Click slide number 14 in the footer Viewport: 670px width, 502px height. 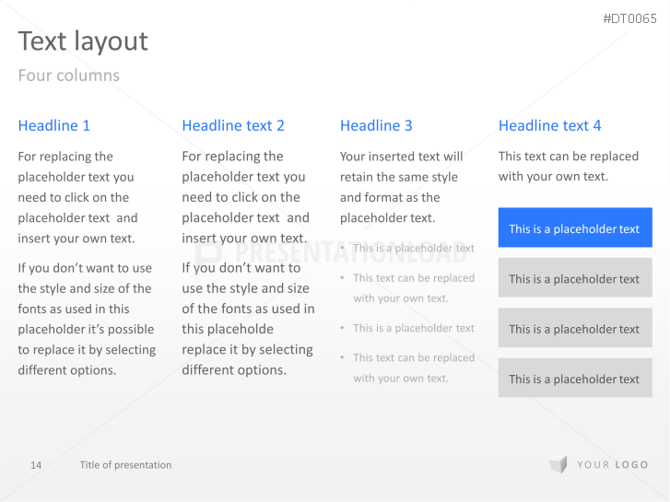[x=36, y=465]
